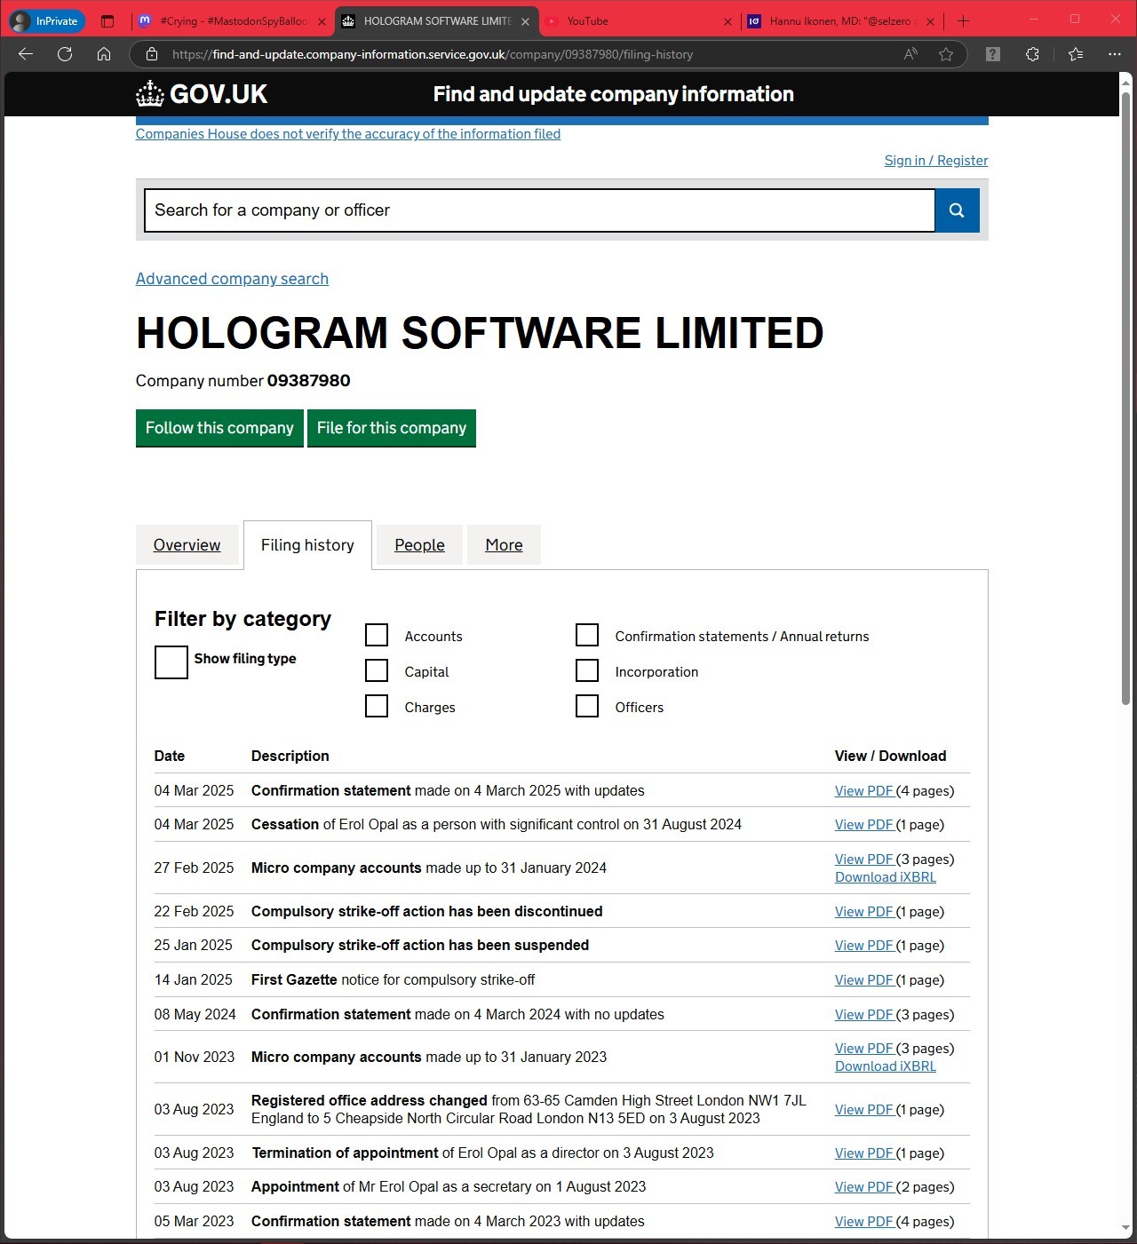Open the Favorites list icon
1137x1244 pixels.
click(1076, 54)
